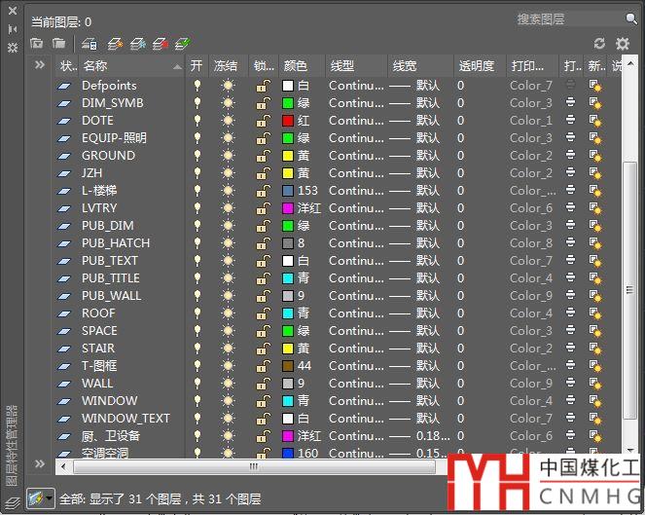Change red color swatch of DOTE layer

click(x=288, y=121)
